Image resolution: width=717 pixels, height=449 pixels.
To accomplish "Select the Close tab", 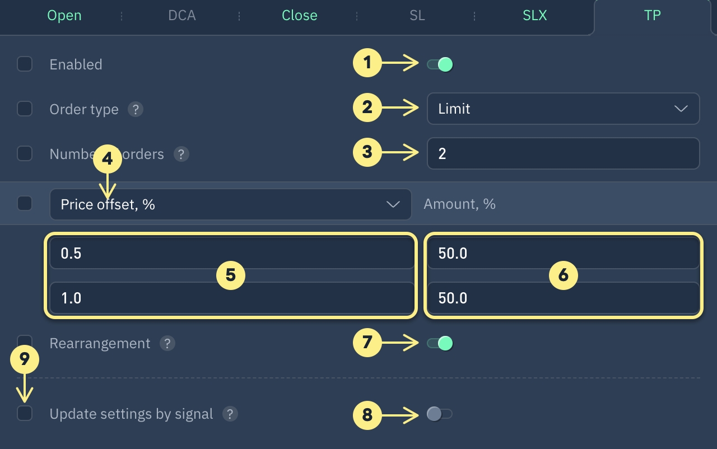I will pos(300,16).
